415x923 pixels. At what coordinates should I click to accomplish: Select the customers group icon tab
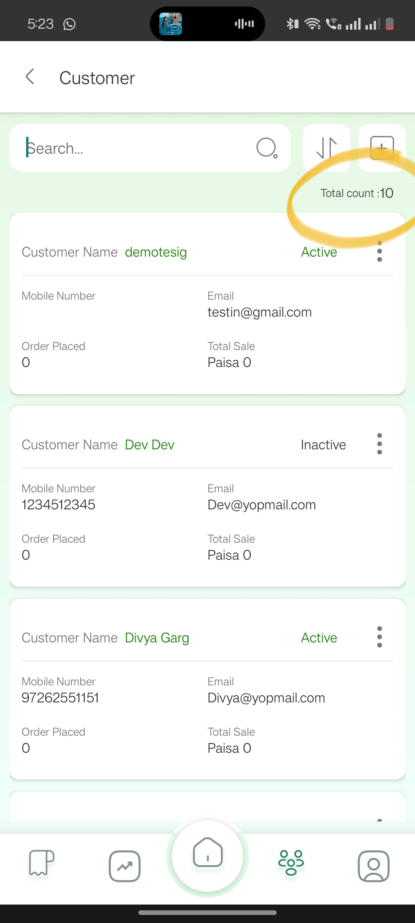pos(291,862)
